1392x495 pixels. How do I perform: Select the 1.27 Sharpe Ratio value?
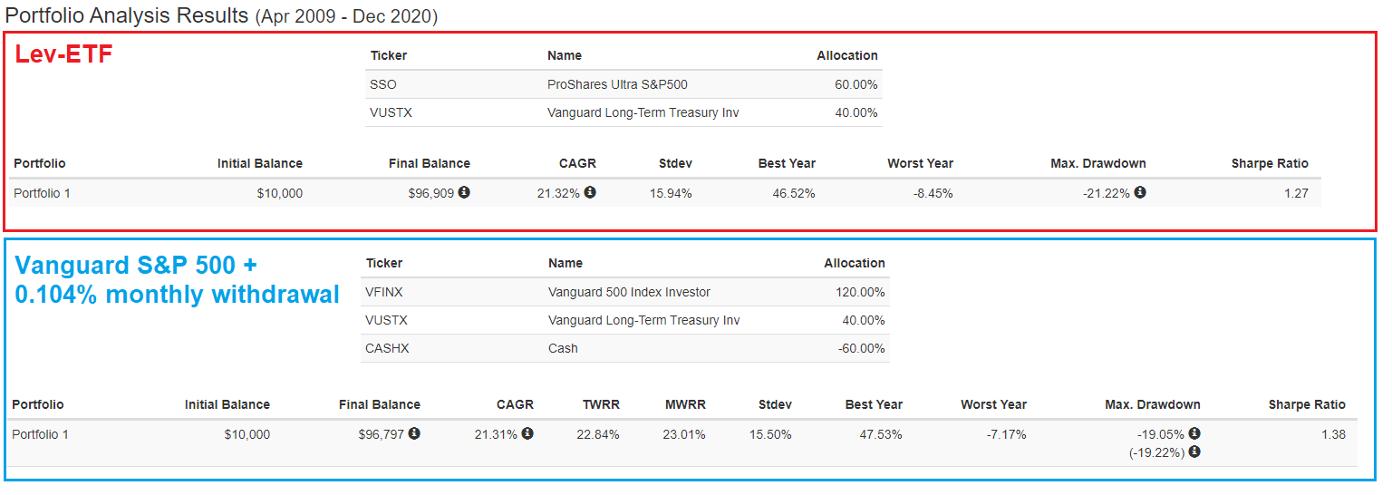click(x=1297, y=193)
